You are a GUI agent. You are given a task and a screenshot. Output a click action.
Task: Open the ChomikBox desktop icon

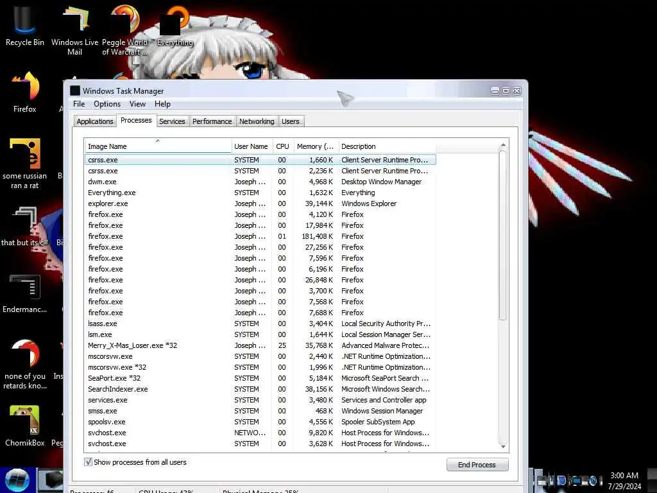point(25,426)
